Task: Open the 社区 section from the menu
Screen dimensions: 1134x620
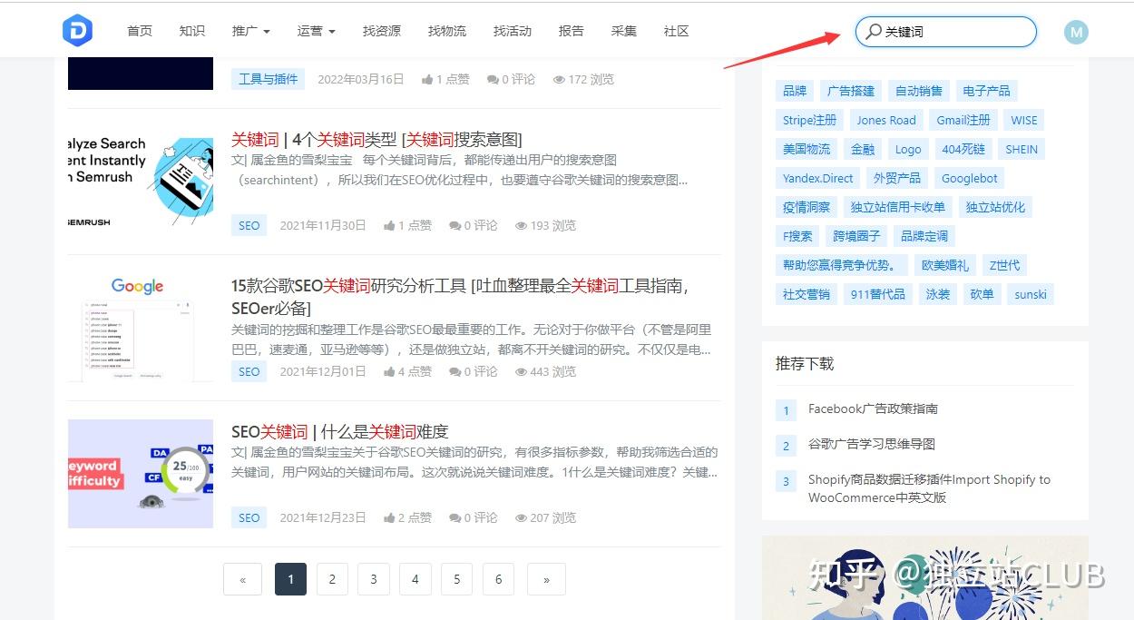Action: tap(676, 30)
